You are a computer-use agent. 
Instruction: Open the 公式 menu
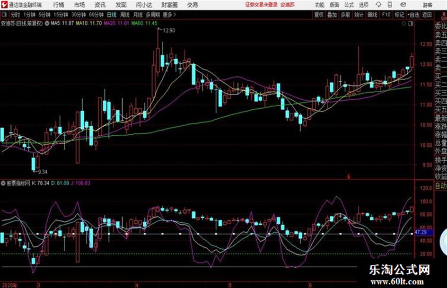pos(349,5)
